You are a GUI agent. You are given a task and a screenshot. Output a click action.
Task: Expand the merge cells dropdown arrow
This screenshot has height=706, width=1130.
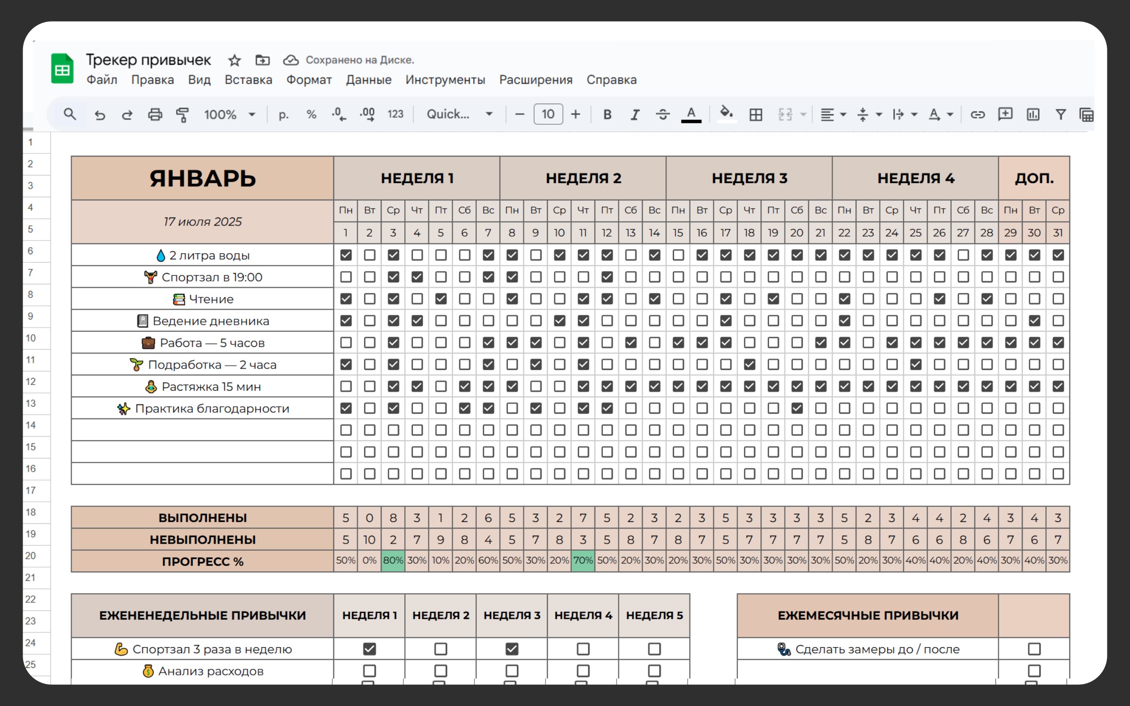coord(803,114)
